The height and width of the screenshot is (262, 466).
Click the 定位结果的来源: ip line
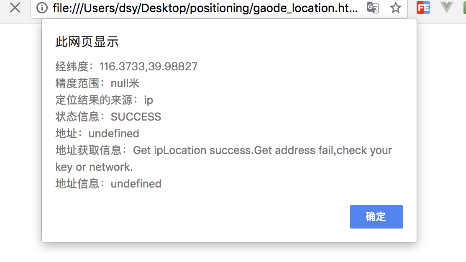pyautogui.click(x=104, y=100)
